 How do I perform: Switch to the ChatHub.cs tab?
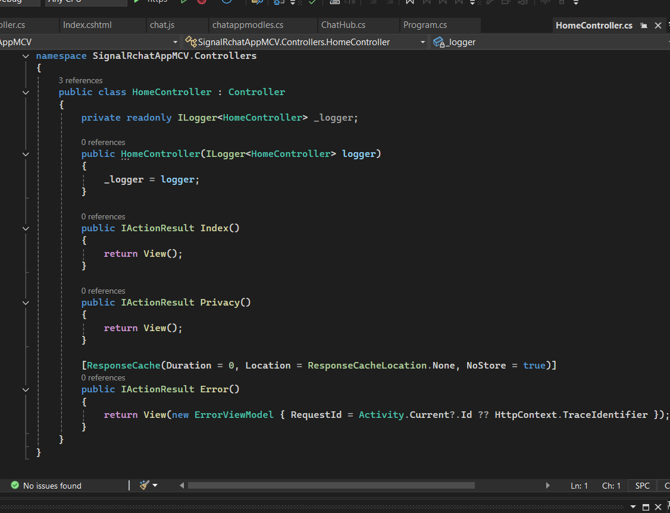343,25
